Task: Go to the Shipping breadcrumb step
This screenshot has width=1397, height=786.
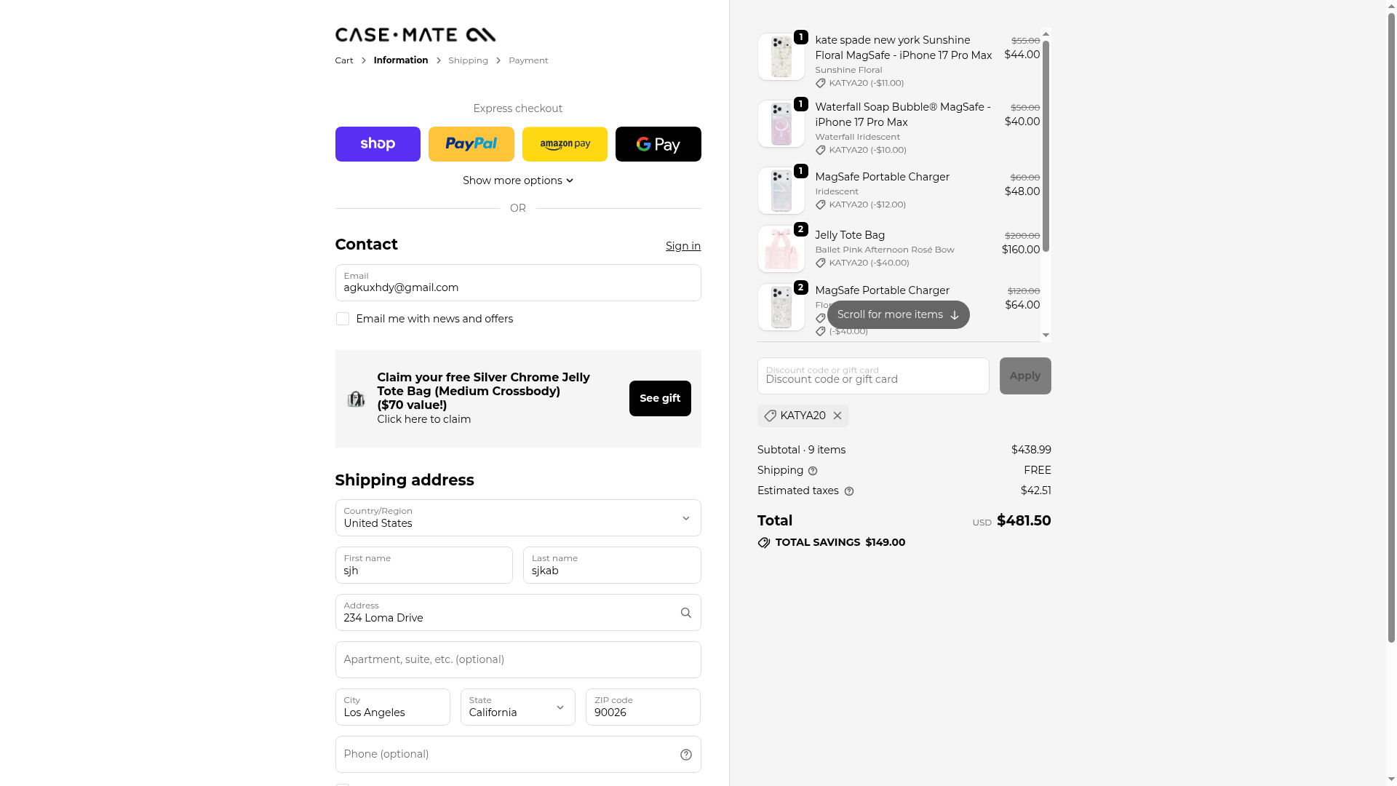Action: (x=468, y=60)
